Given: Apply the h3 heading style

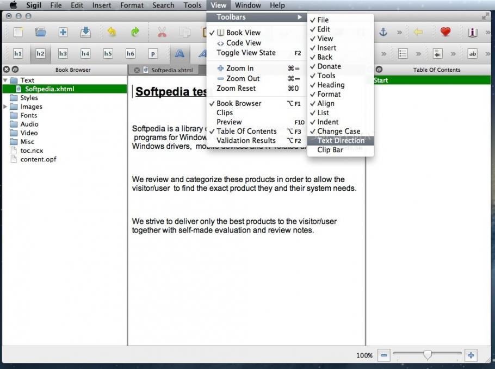Looking at the screenshot, I should click(x=63, y=54).
